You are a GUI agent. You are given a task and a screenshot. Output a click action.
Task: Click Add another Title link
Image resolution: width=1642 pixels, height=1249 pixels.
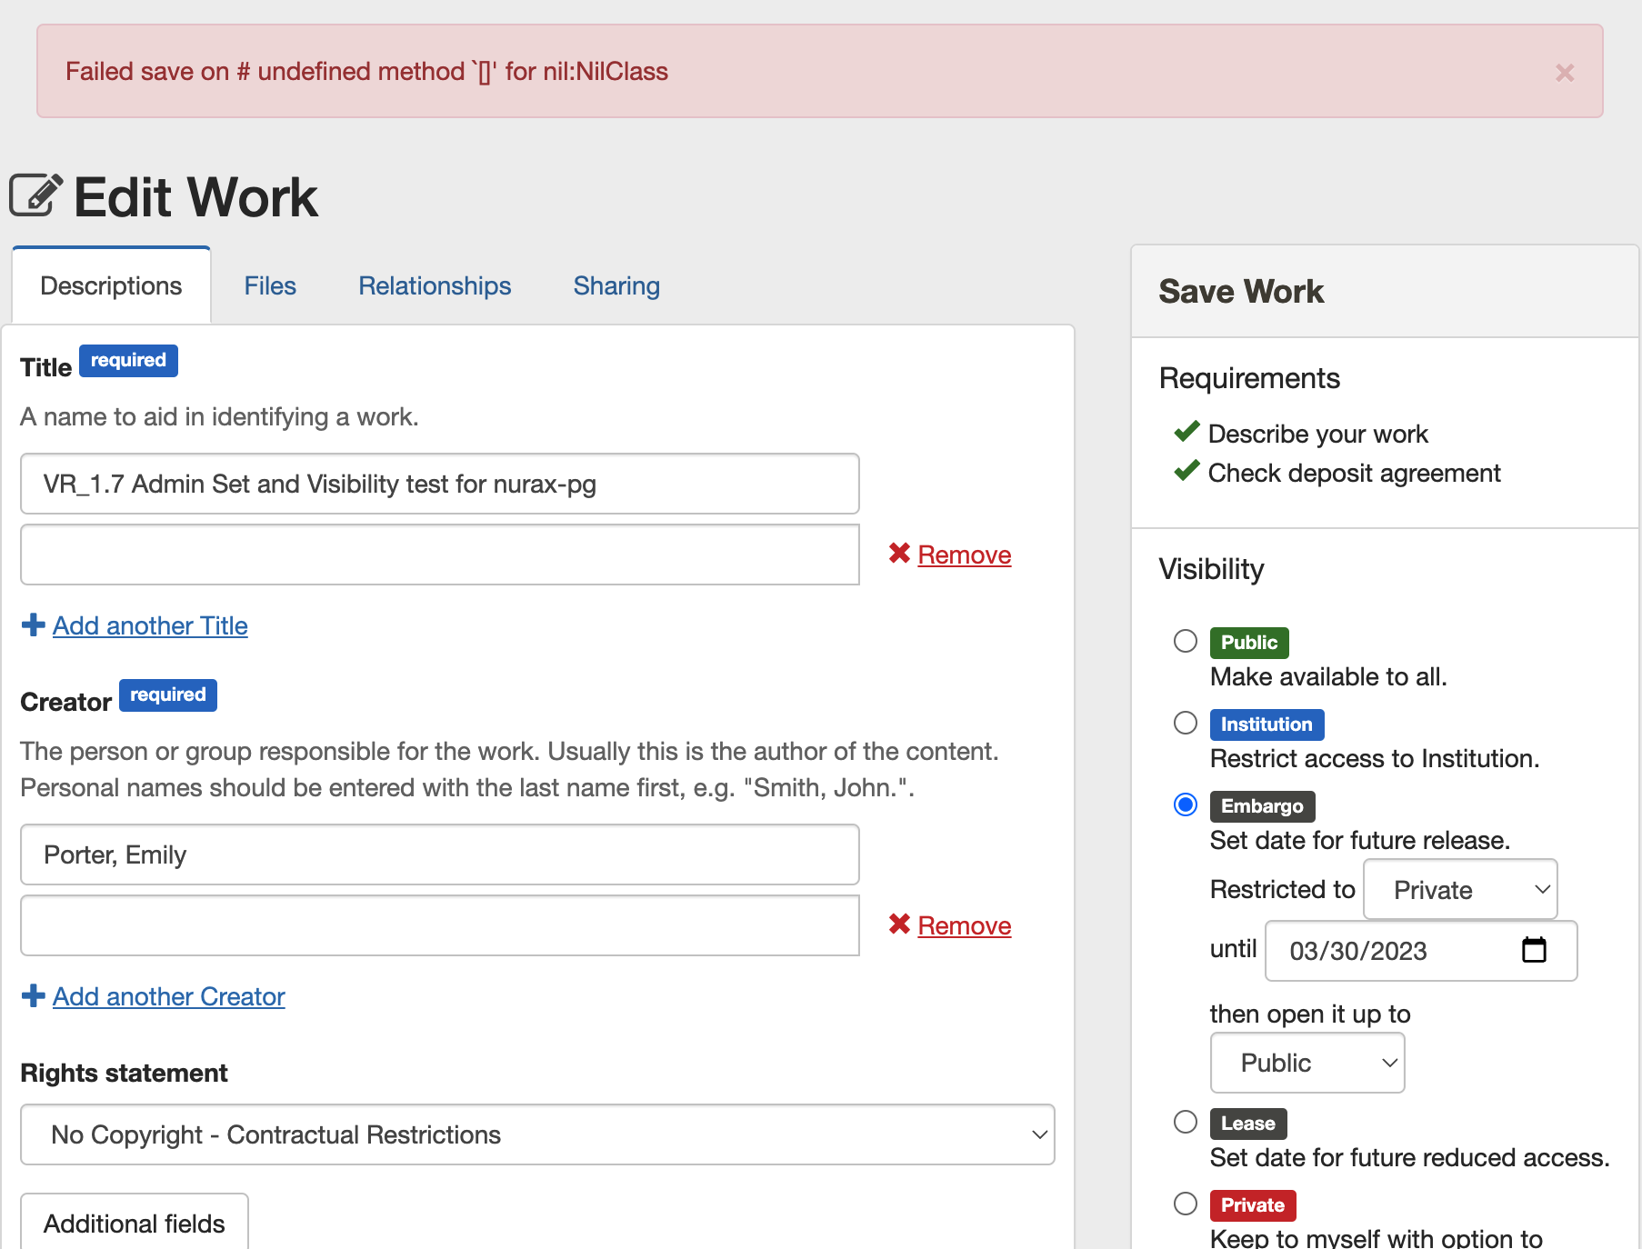click(150, 625)
